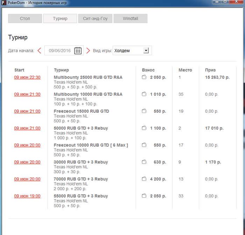Click buy-in breakdown 100 р. + 10 р. + 100 р.
Image resolution: width=245 pixels, height=235 pixels.
click(76, 104)
